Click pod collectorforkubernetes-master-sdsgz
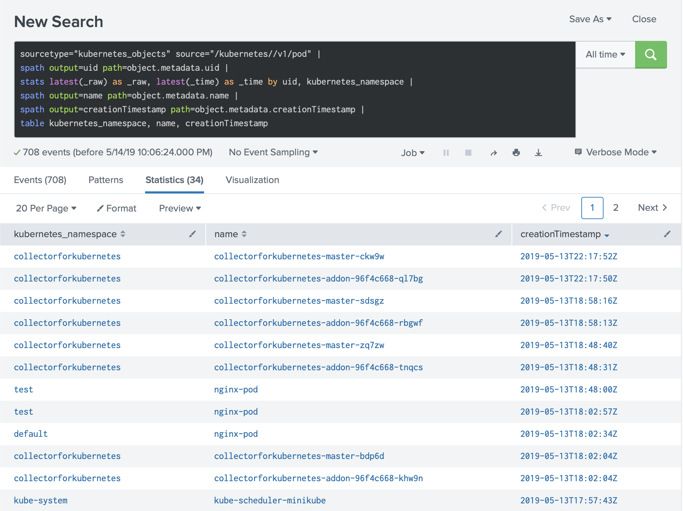 coord(299,301)
